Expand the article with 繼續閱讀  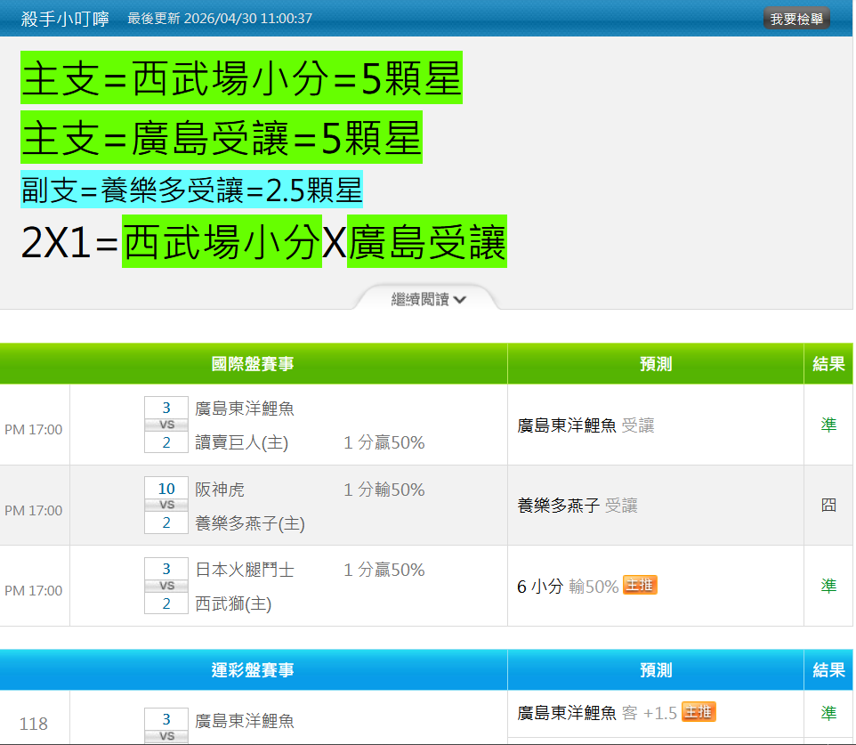(428, 300)
